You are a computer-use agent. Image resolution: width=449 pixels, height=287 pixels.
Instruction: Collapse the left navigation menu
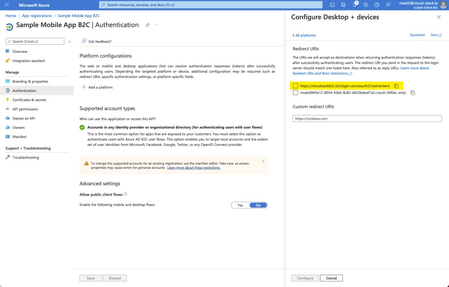coord(70,42)
